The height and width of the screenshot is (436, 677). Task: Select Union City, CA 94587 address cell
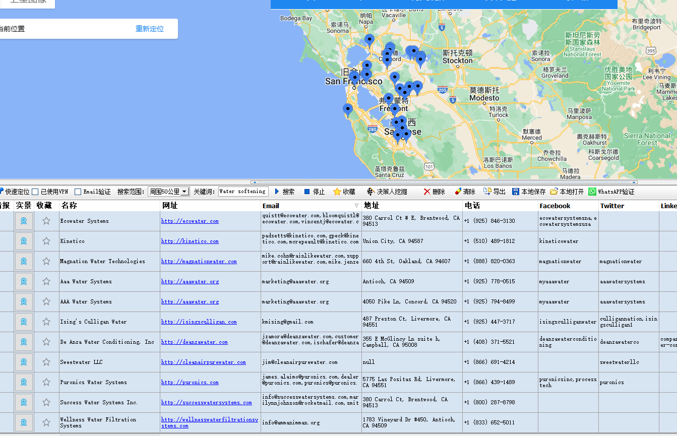412,241
